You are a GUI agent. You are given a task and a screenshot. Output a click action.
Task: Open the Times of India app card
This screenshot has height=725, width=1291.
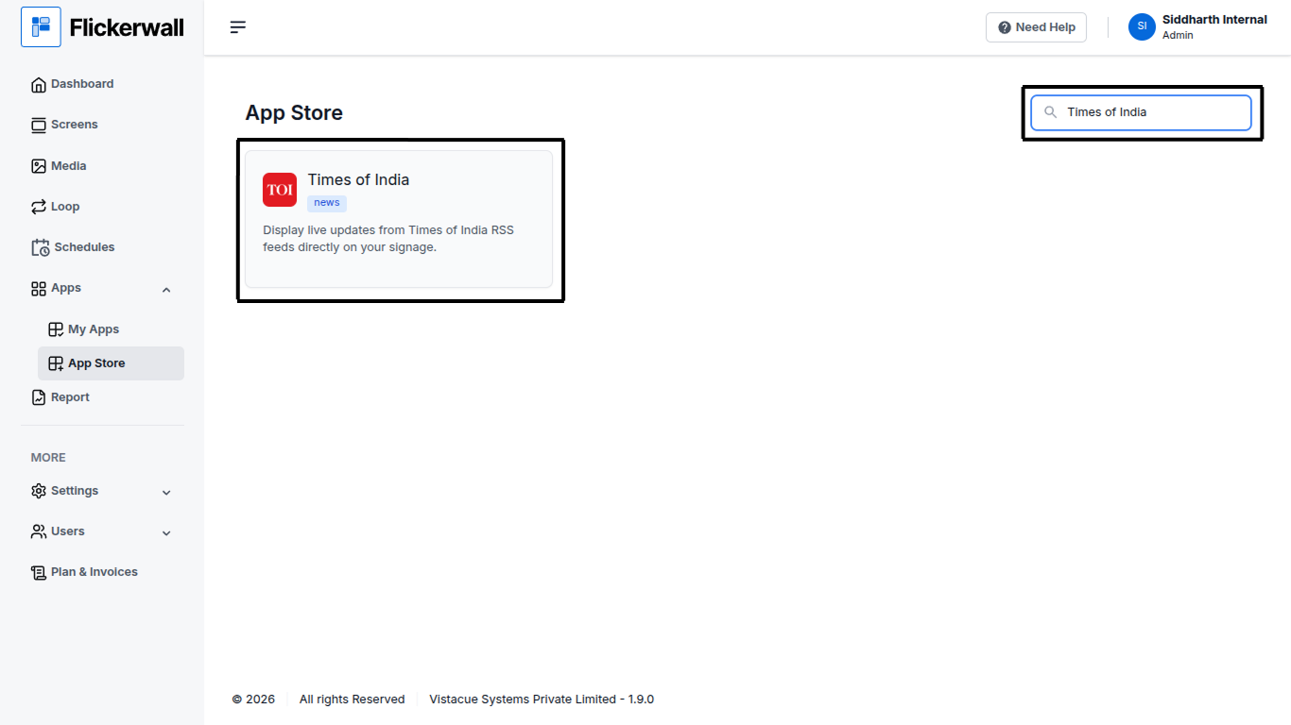[x=399, y=219]
